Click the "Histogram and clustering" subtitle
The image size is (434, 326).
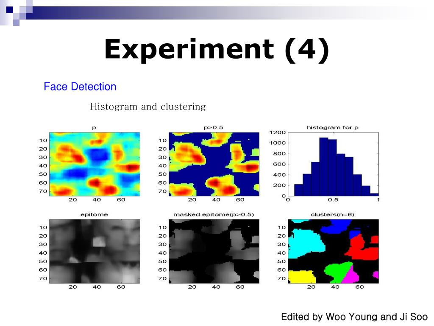[148, 107]
